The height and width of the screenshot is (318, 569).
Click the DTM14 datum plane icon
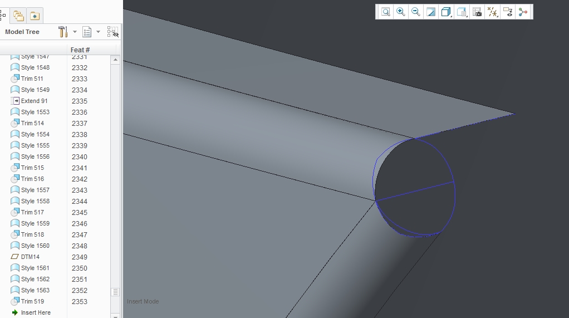(x=15, y=257)
